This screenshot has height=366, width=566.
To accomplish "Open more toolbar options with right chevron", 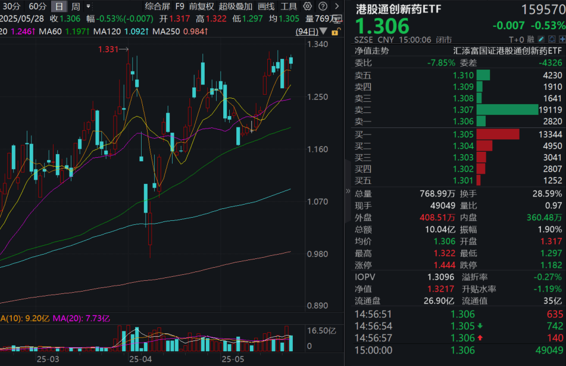I will point(337,7).
